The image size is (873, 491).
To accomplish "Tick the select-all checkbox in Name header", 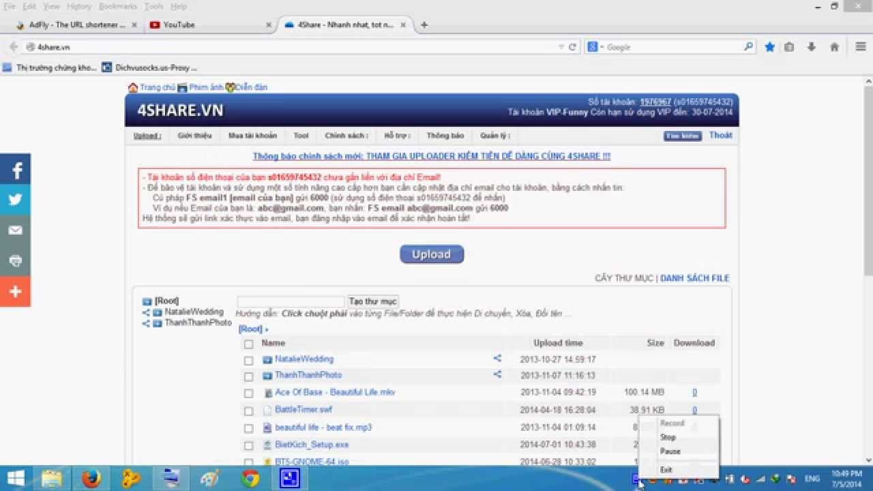I will 249,344.
